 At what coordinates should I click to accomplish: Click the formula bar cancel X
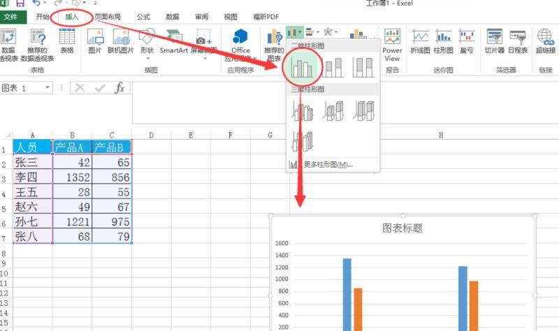pos(80,88)
